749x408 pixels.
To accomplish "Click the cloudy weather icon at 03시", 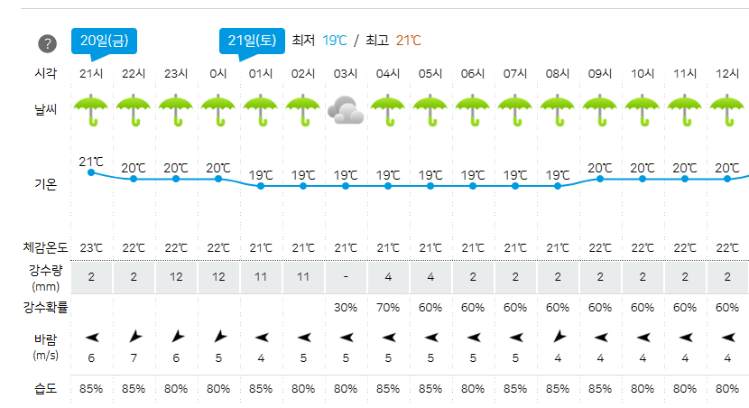I will (346, 110).
